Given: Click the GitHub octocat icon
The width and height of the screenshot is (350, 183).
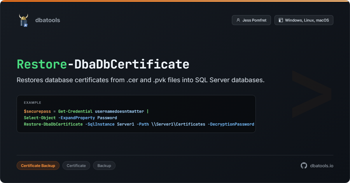Looking at the screenshot, I should coord(304,166).
